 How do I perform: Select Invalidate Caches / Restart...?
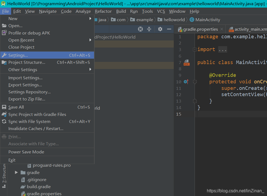pyautogui.click(x=47, y=129)
